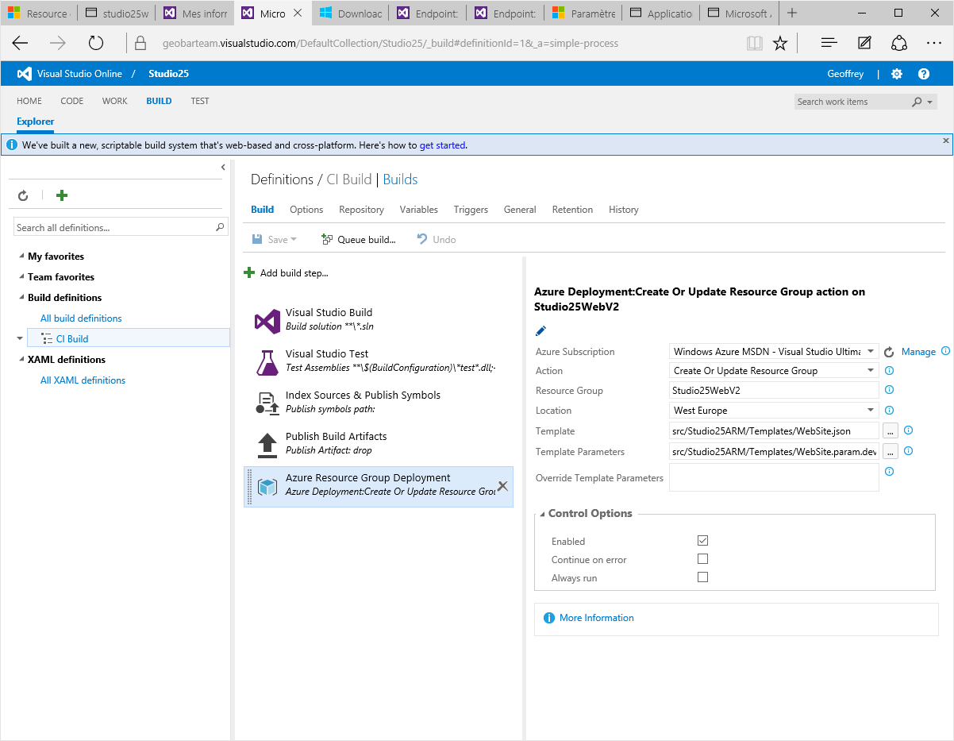The height and width of the screenshot is (741, 954).
Task: Browse for the Template file
Action: point(891,430)
